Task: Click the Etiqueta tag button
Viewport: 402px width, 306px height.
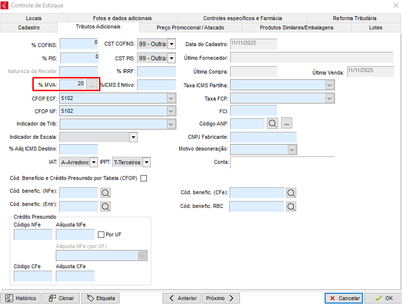Action: click(100, 298)
